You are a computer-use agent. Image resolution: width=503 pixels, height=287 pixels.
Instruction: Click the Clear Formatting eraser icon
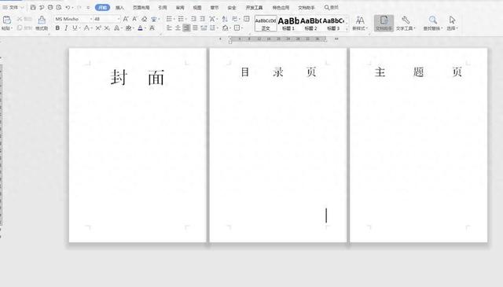click(144, 19)
